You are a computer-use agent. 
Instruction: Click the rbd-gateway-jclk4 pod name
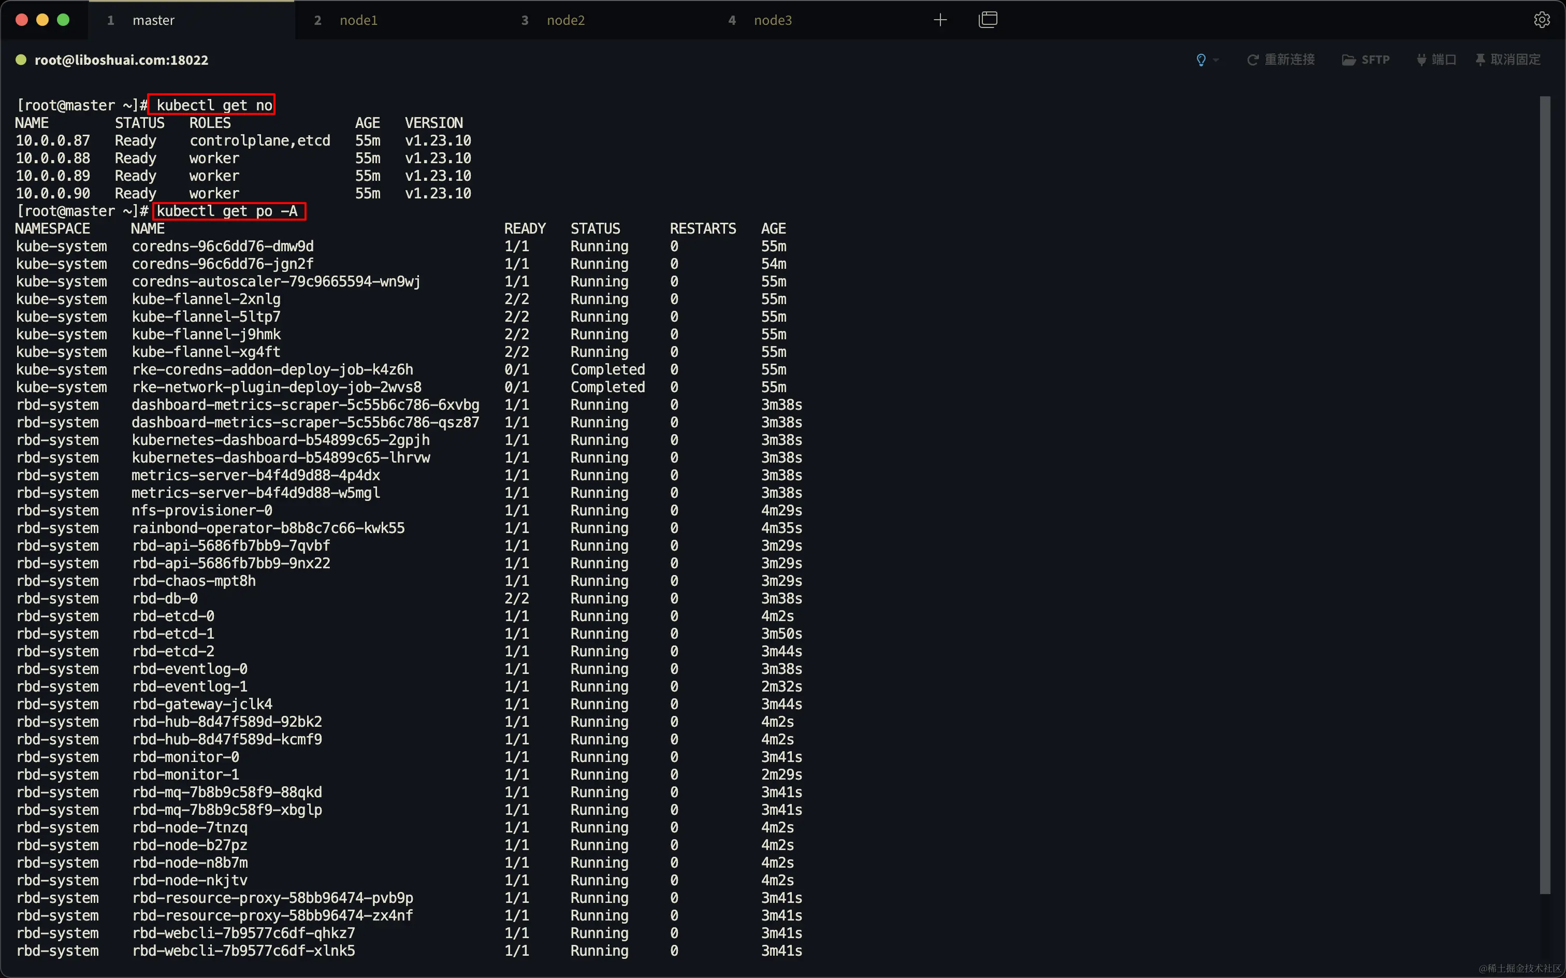[202, 704]
